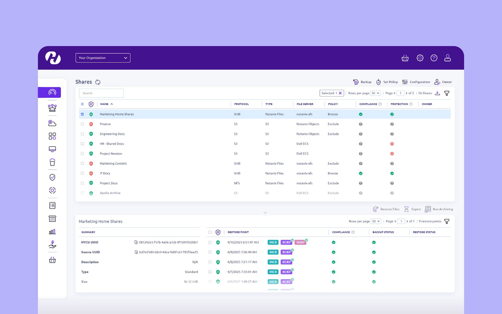Open the shield policies sidebar icon

[x=52, y=177]
